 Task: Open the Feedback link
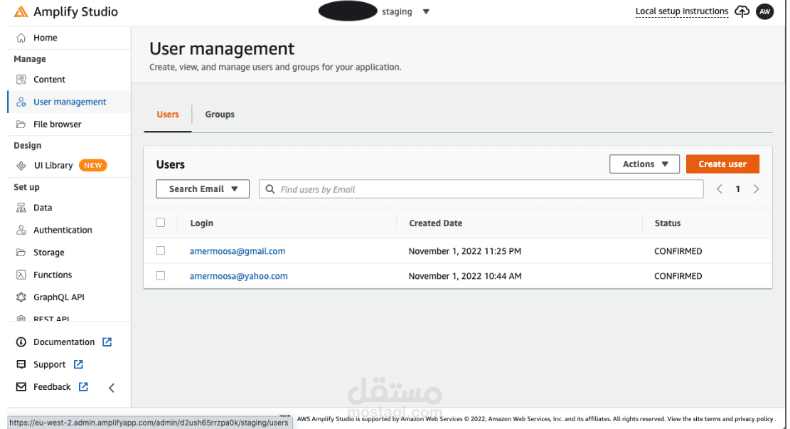(52, 387)
